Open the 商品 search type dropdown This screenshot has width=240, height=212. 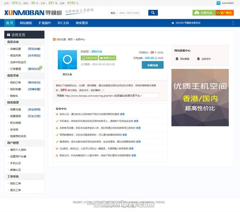(114, 13)
